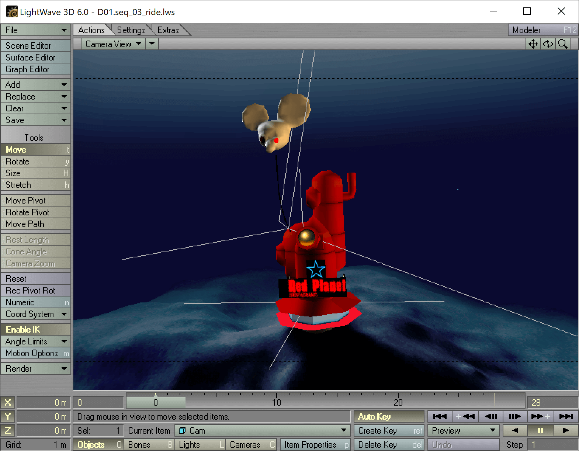This screenshot has height=451, width=579.
Task: Open the Item Properties panel
Action: click(315, 444)
